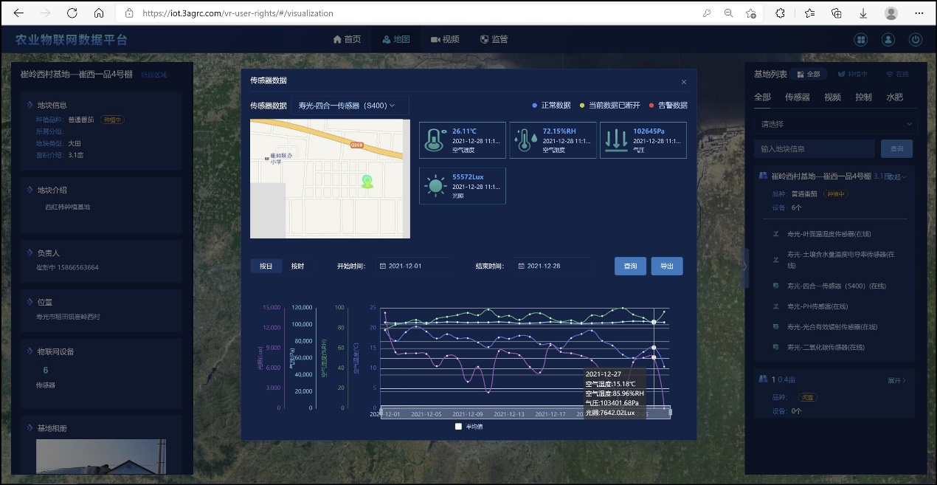This screenshot has width=937, height=485.
Task: Open the user profile icon
Action: coord(888,40)
